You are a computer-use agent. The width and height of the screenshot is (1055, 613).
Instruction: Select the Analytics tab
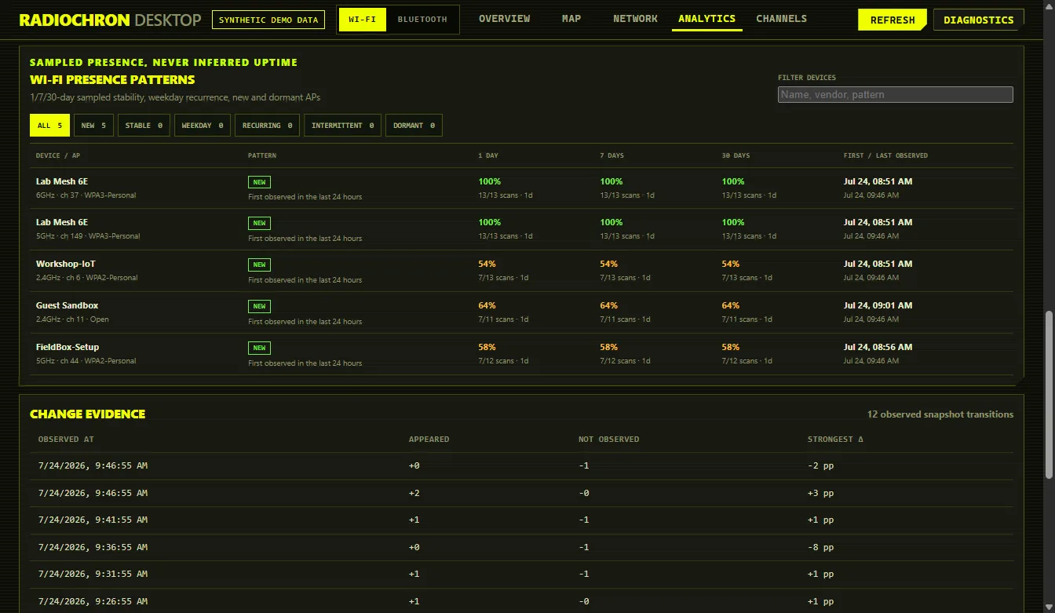tap(706, 19)
